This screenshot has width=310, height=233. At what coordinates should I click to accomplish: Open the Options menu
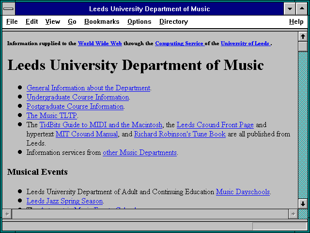139,21
